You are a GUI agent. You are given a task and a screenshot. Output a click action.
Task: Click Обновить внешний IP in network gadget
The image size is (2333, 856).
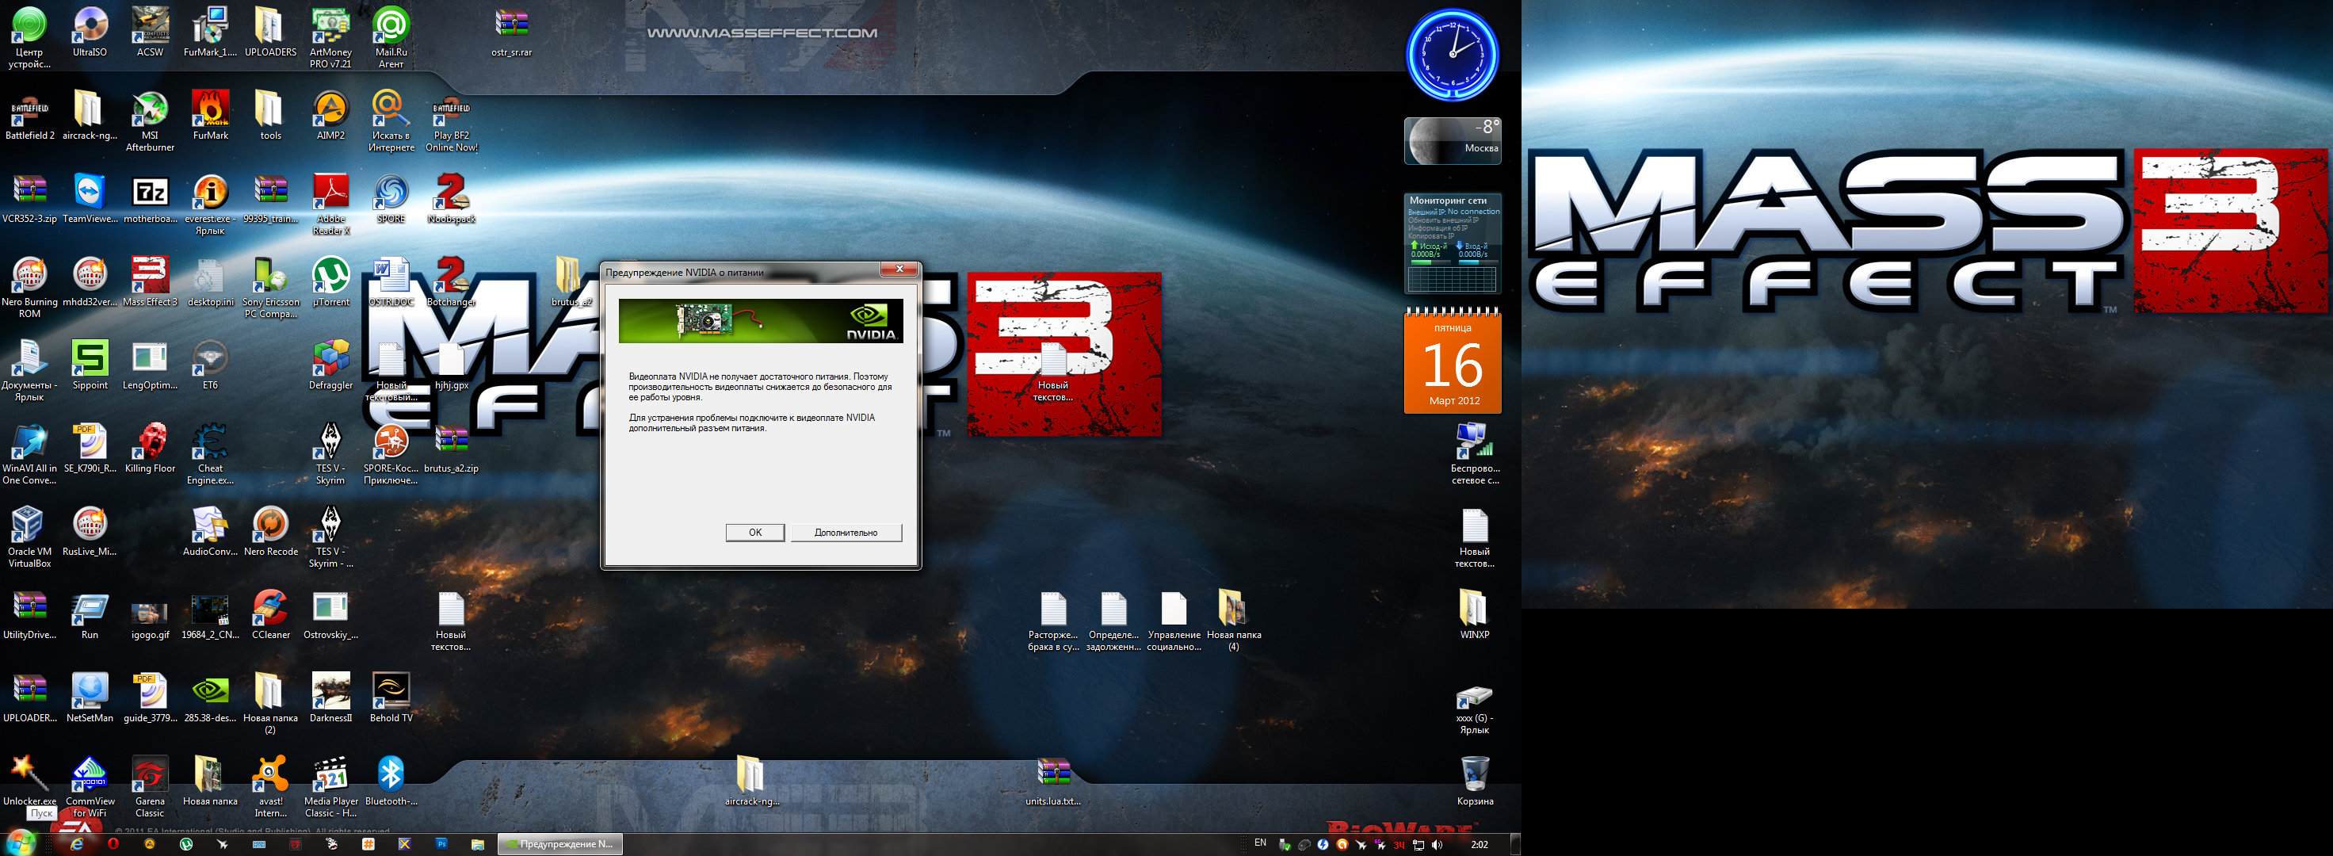click(1443, 220)
